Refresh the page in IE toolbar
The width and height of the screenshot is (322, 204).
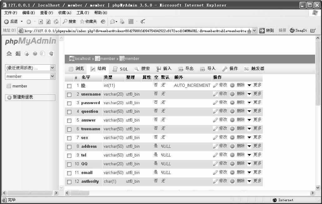[48, 22]
